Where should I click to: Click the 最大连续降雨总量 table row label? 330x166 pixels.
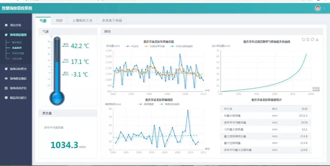235,136
